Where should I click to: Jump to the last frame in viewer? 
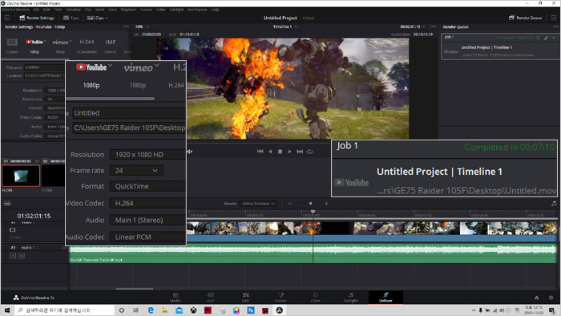pos(300,152)
